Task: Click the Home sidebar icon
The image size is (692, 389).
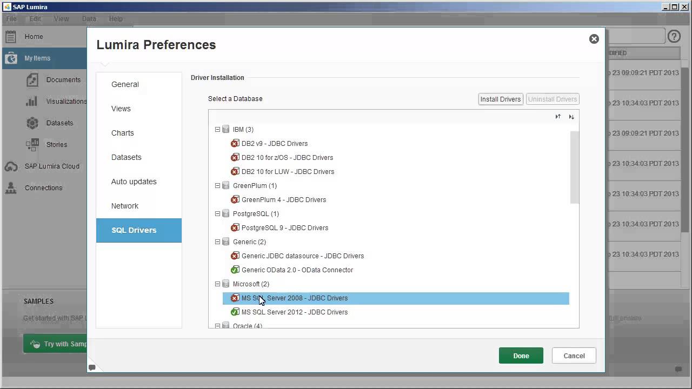Action: (x=11, y=37)
